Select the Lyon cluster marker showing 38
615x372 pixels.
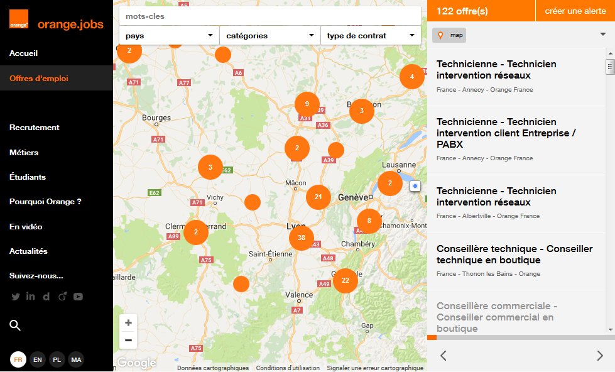pos(302,238)
